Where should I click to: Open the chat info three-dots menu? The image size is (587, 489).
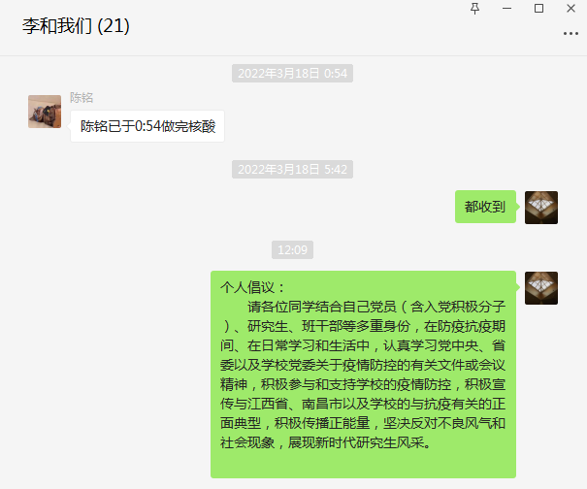[571, 33]
